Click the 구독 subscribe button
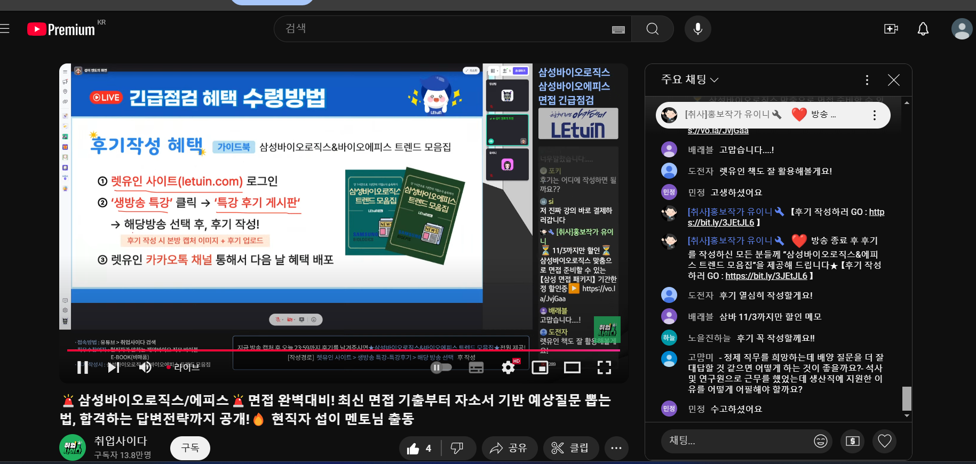 190,448
